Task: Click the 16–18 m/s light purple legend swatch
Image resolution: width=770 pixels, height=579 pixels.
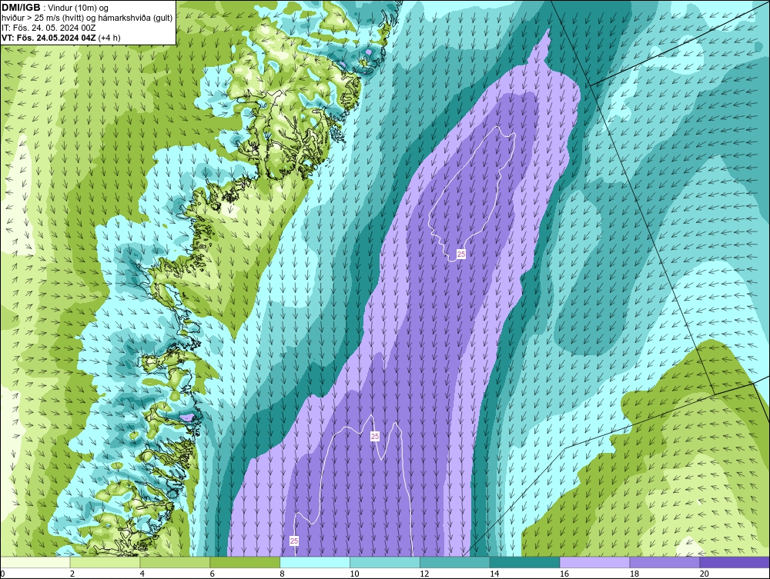Action: (x=594, y=562)
